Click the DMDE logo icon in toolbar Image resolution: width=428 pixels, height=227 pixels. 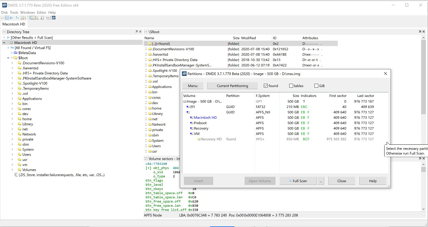point(54,18)
